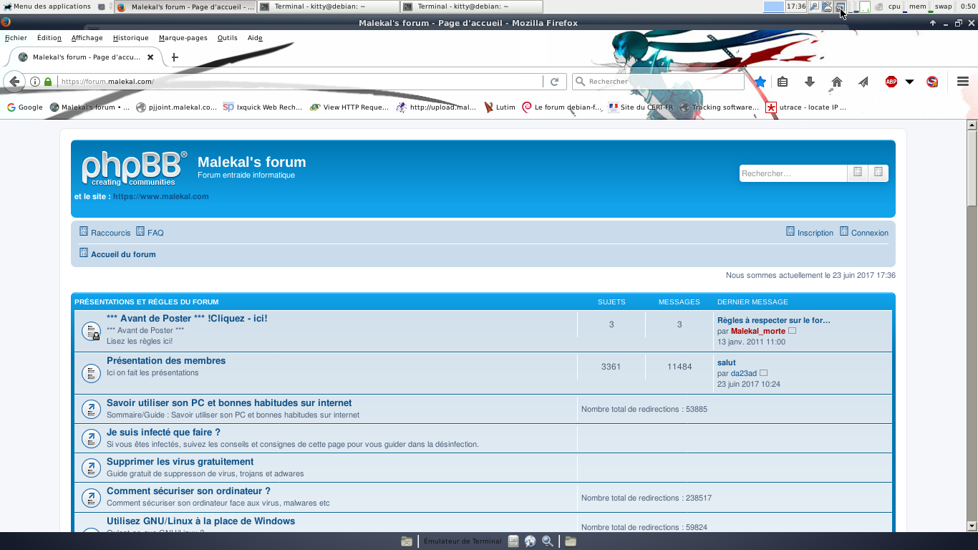Image resolution: width=978 pixels, height=550 pixels.
Task: Focus the forum Rechercher input field
Action: click(793, 173)
